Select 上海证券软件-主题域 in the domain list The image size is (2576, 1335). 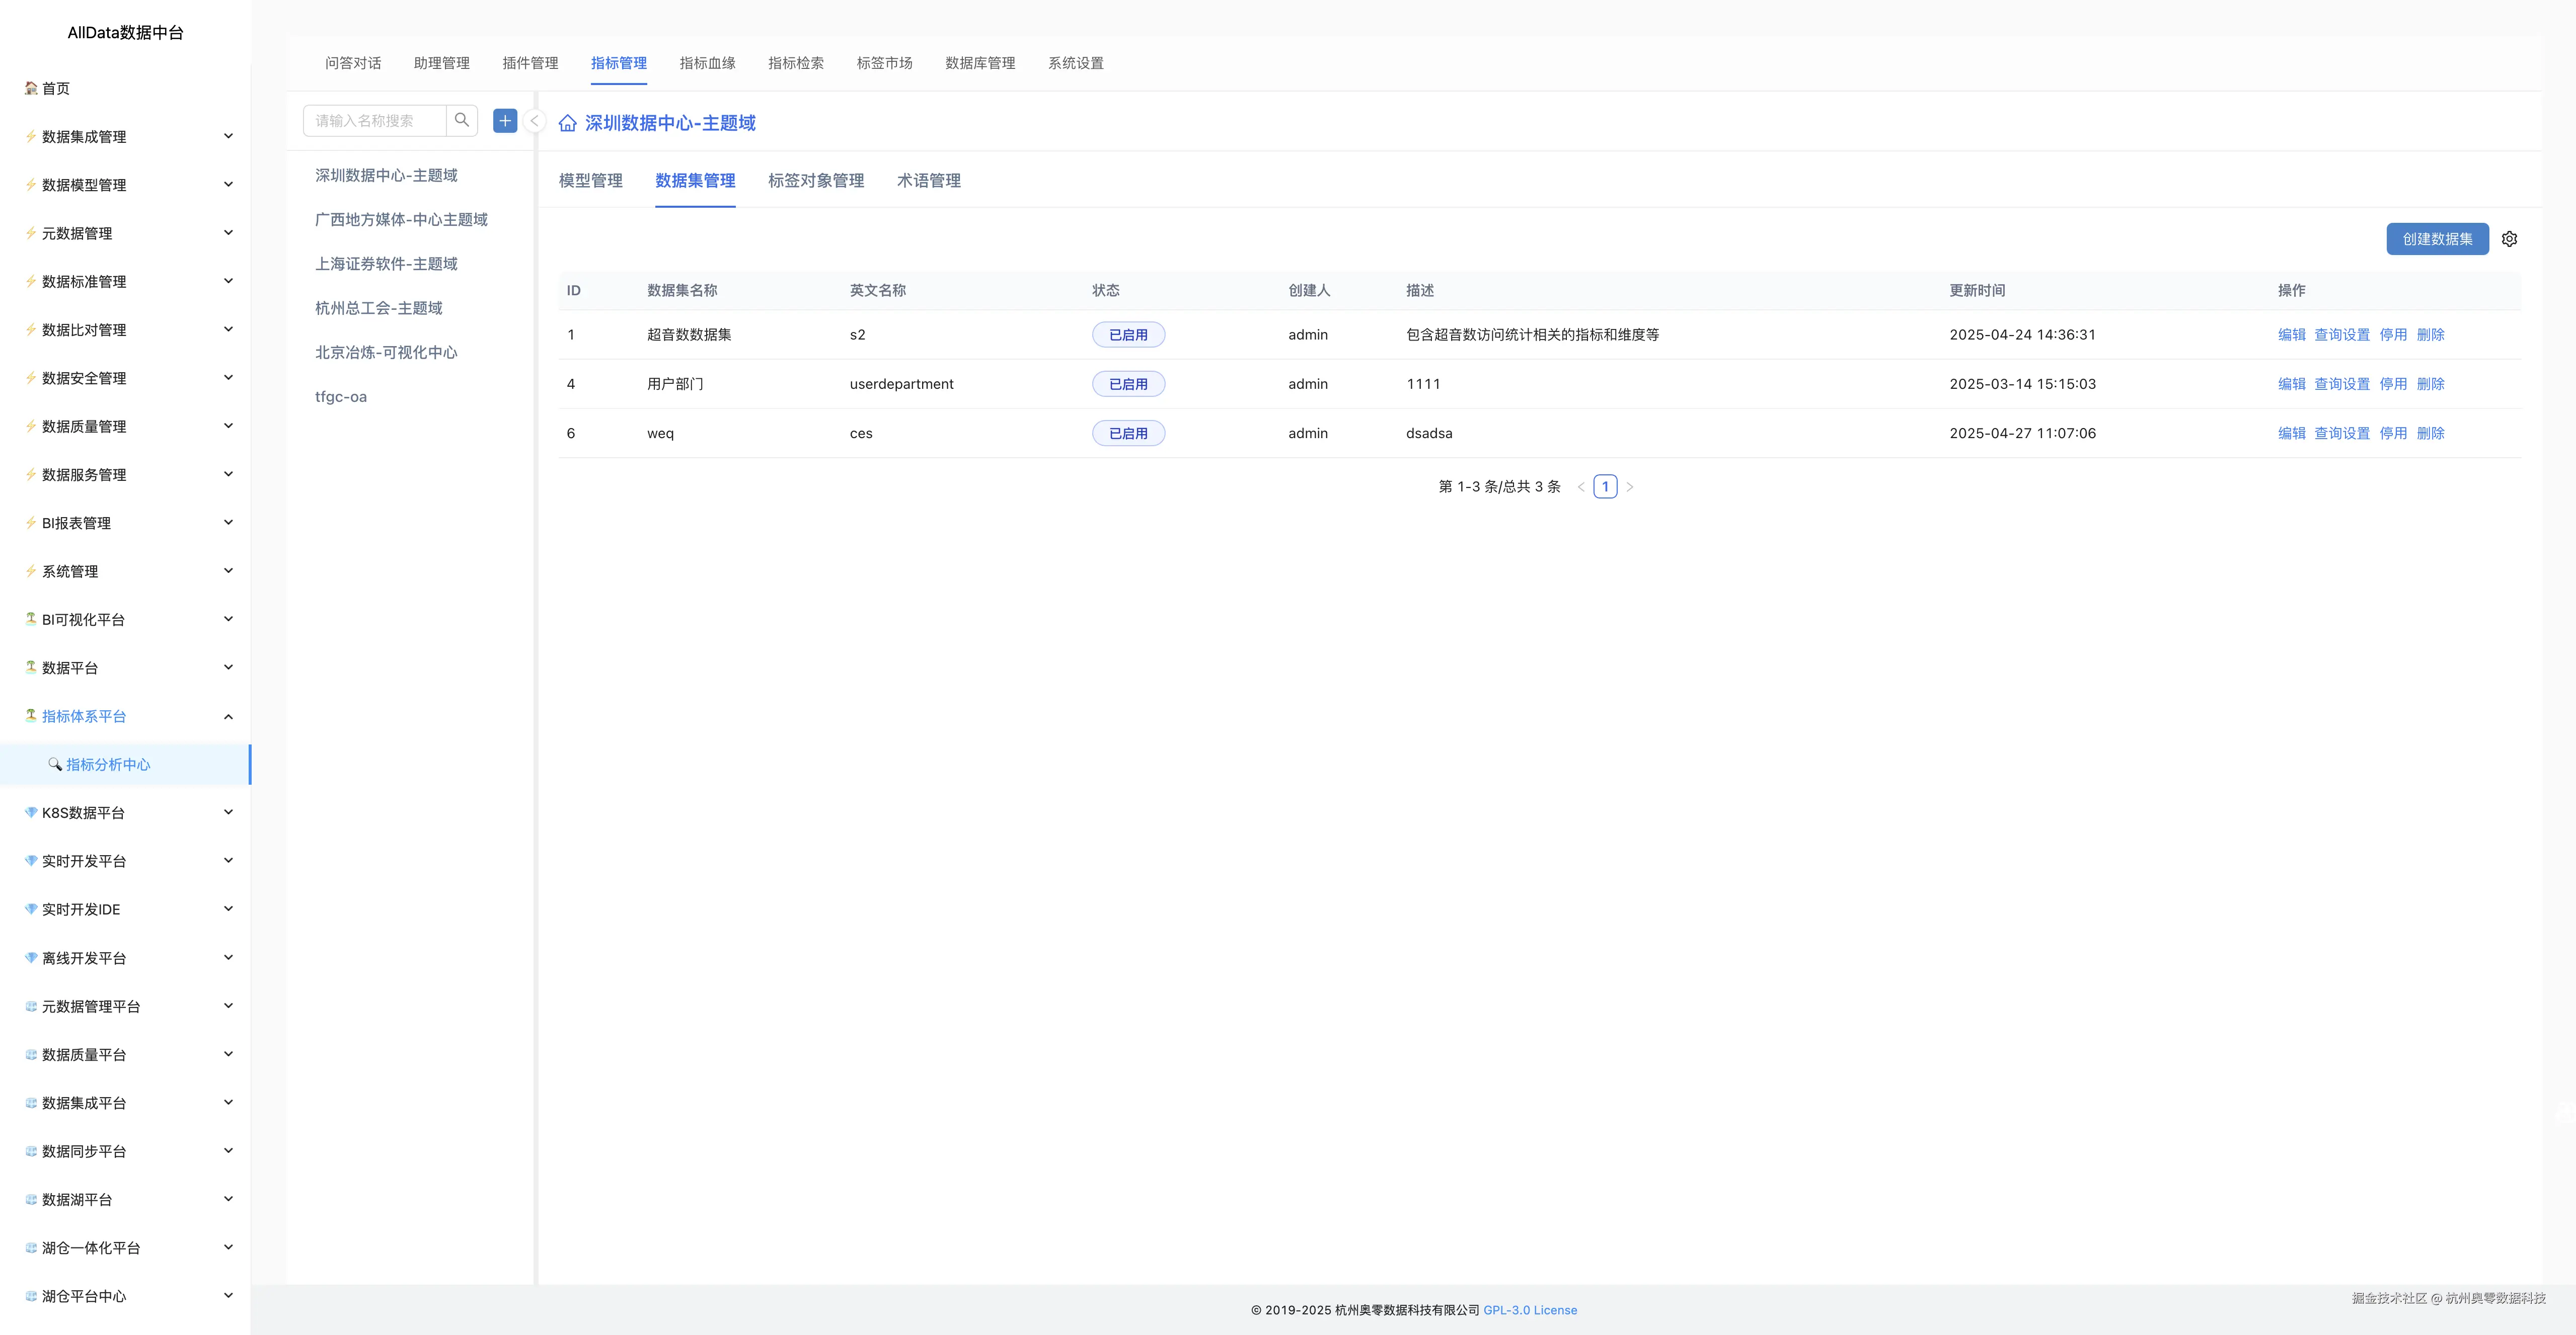[386, 264]
